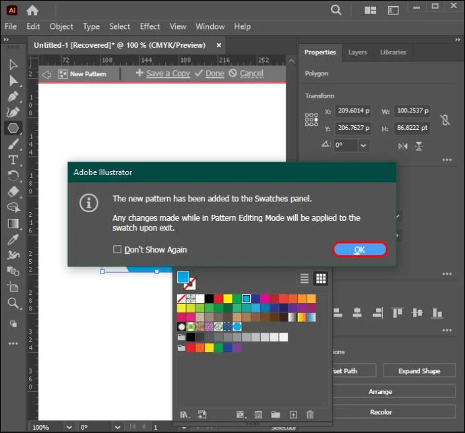The width and height of the screenshot is (465, 433).
Task: Toggle constrain width and height proportions
Action: pyautogui.click(x=445, y=120)
